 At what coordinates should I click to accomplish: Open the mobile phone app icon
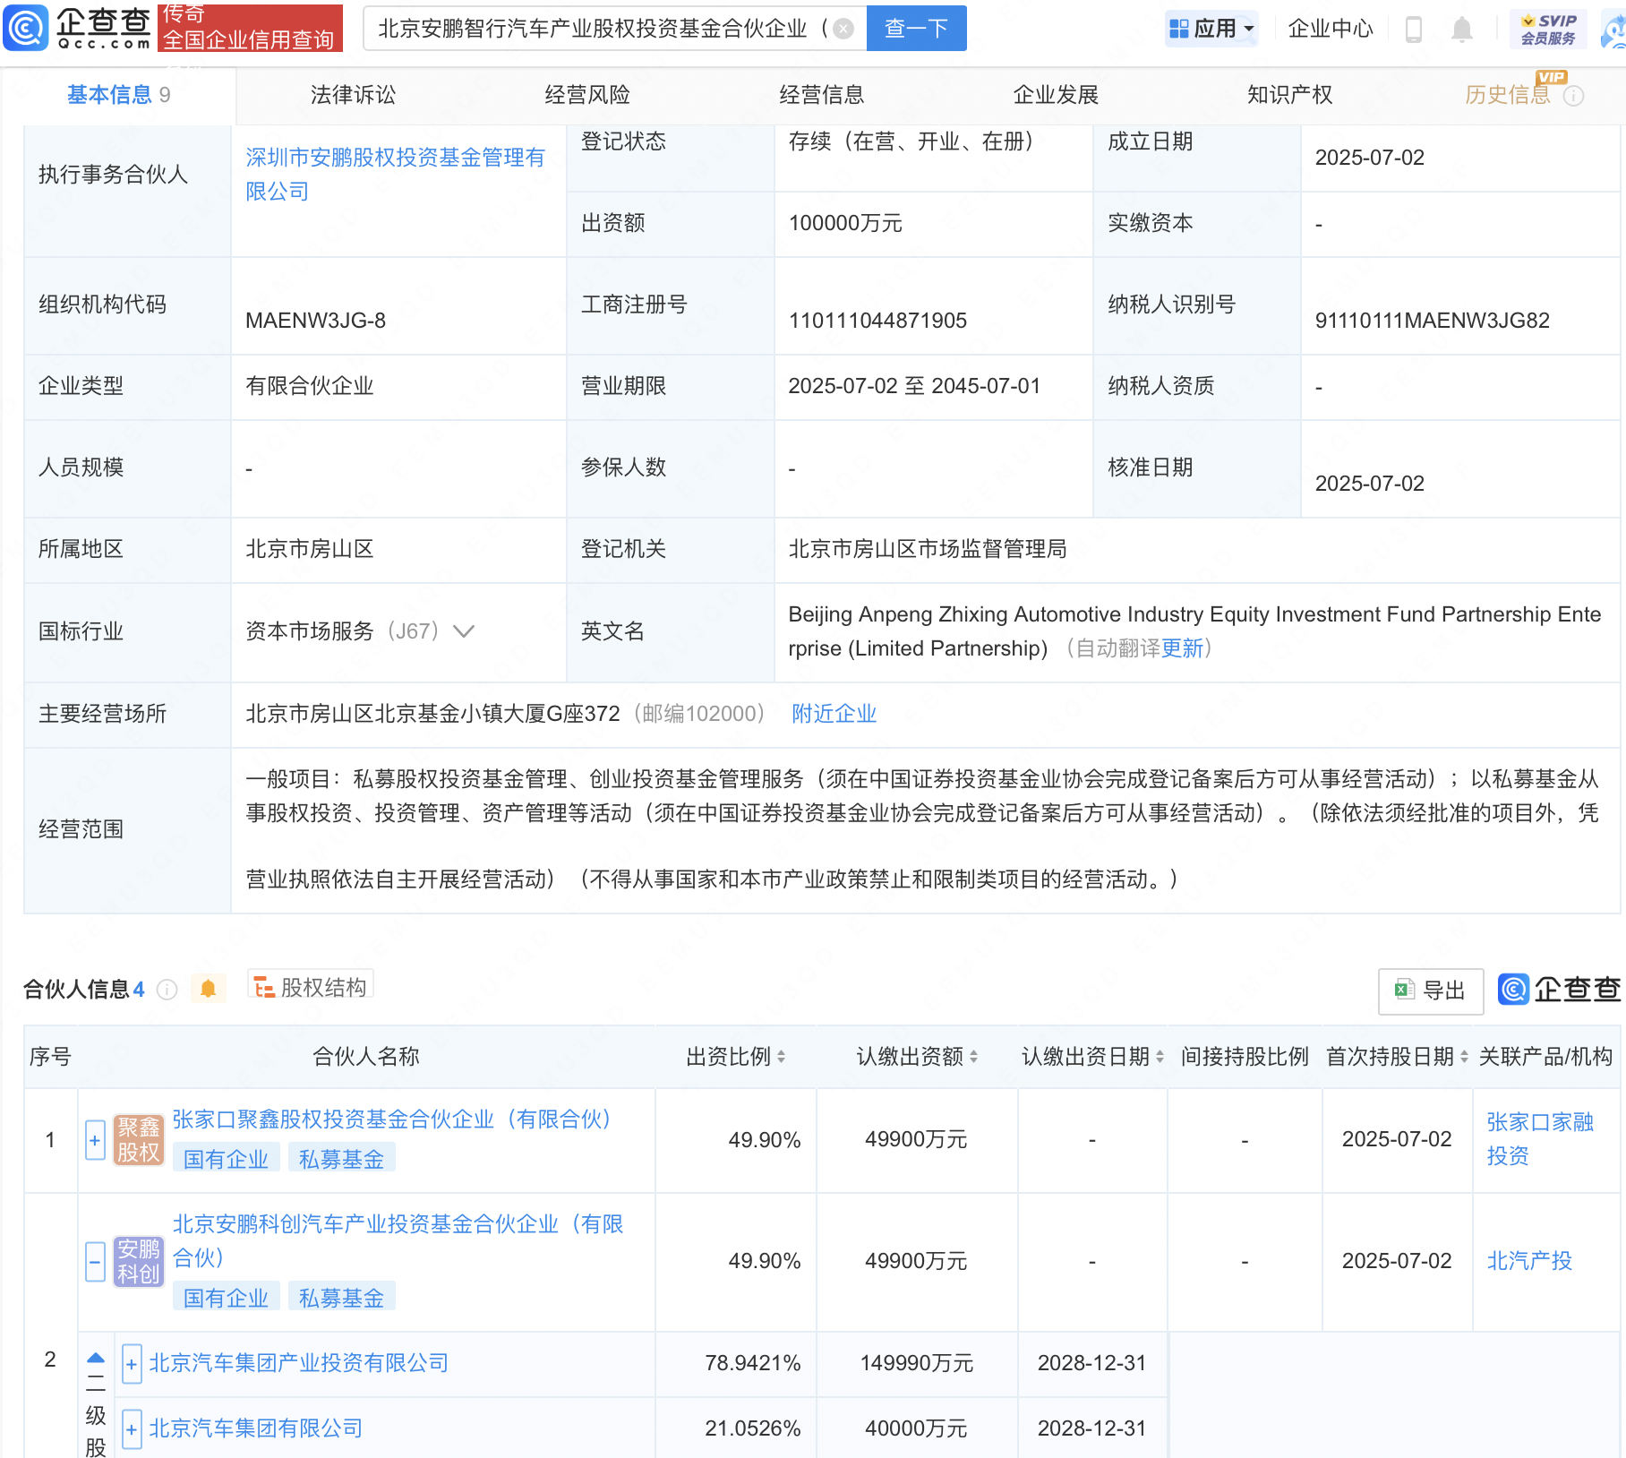coord(1414,30)
